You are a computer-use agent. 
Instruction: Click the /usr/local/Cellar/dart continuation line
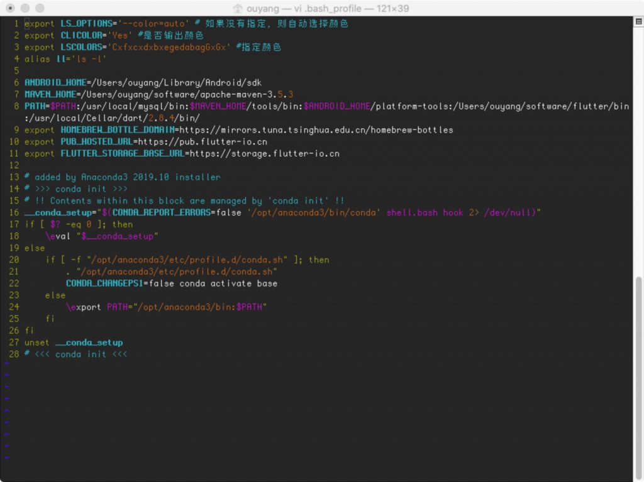[x=112, y=118]
